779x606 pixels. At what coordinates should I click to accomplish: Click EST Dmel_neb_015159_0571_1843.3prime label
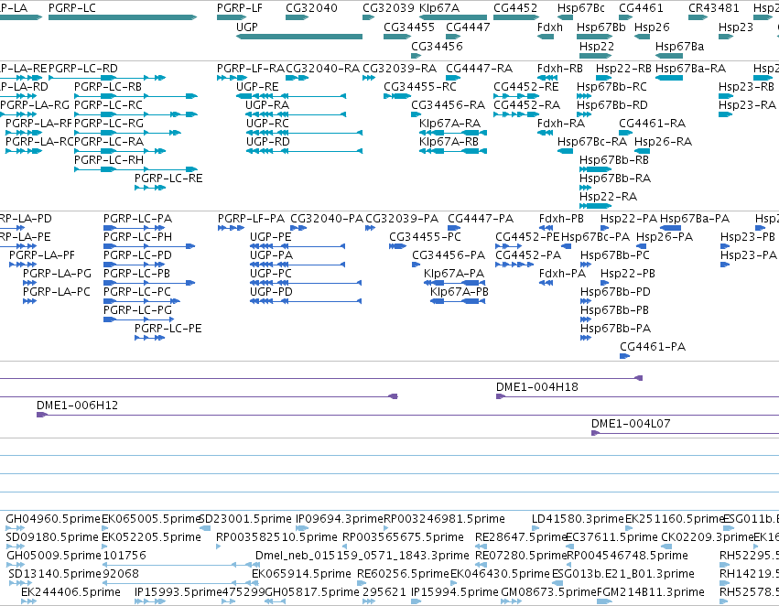point(362,556)
